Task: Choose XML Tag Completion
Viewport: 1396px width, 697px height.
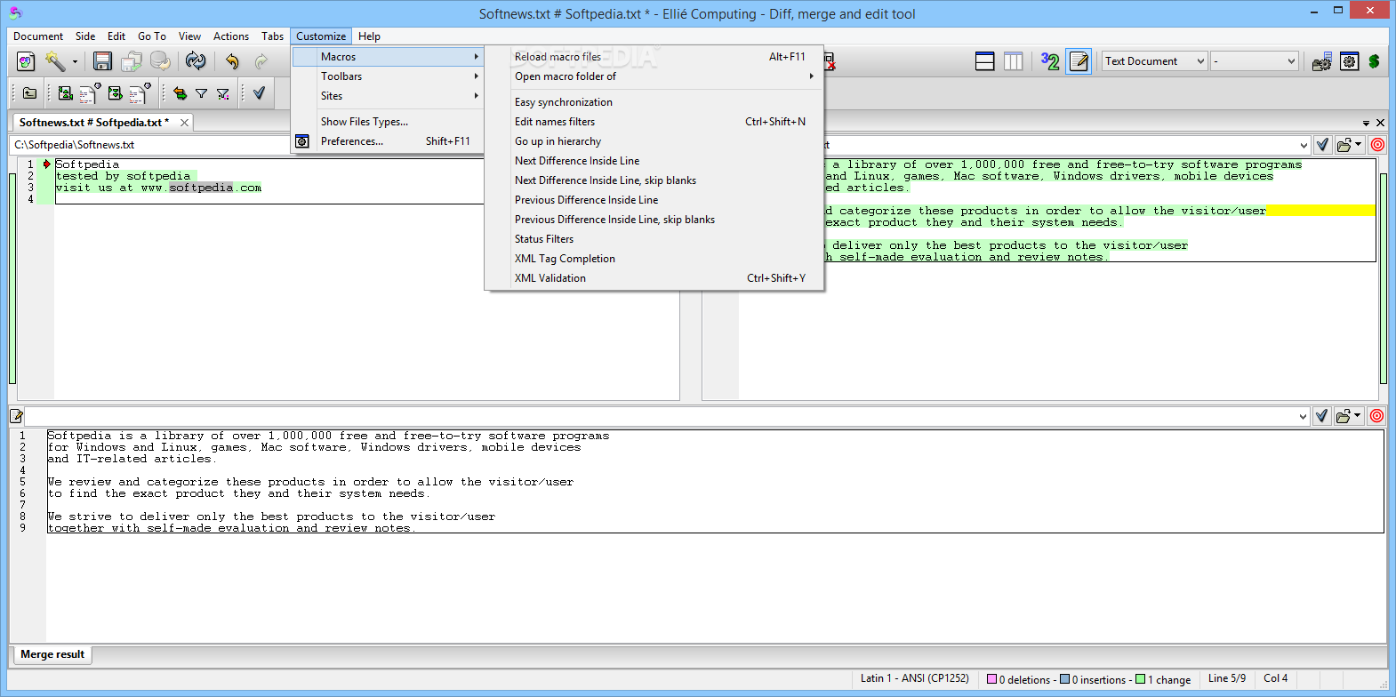Action: pyautogui.click(x=654, y=259)
